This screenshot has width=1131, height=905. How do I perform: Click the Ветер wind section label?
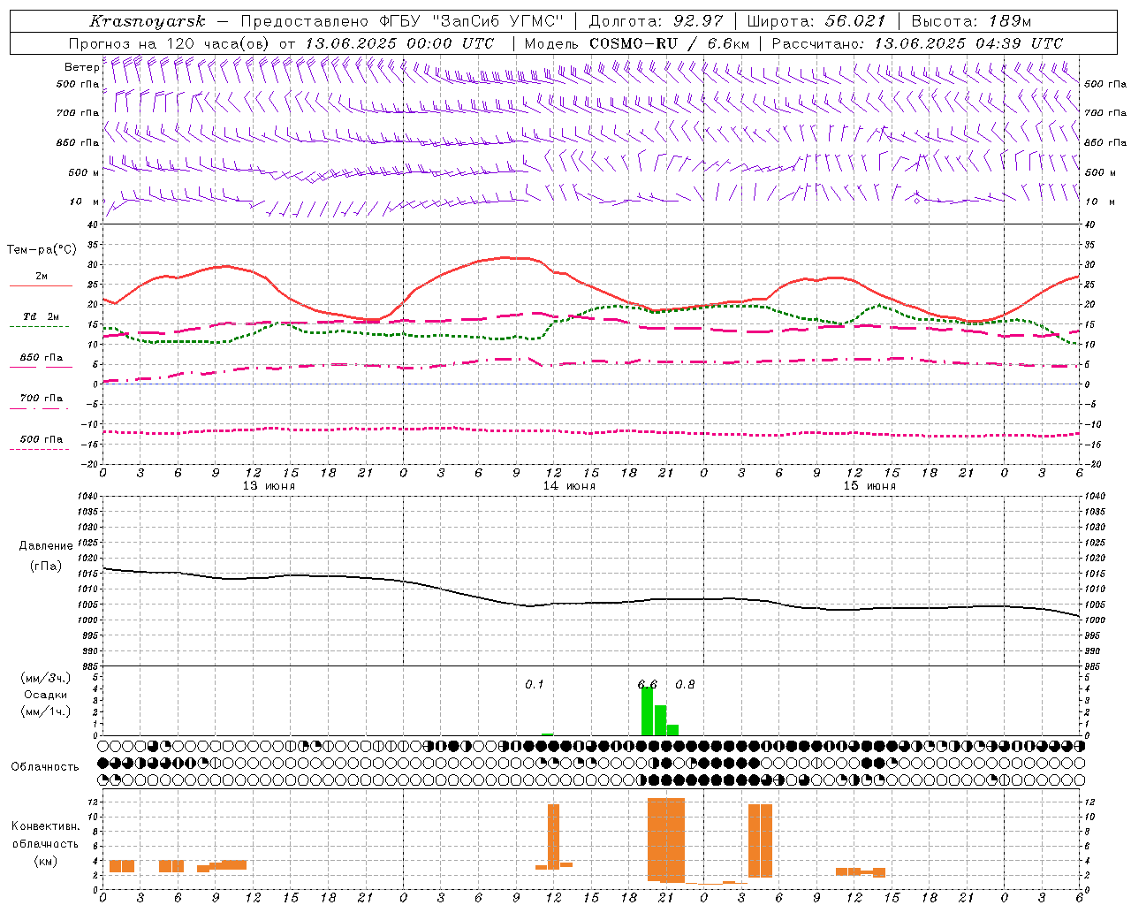coord(81,67)
